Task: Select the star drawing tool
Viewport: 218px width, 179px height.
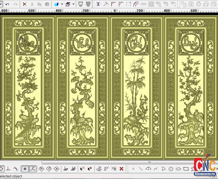Action: [x=193, y=169]
